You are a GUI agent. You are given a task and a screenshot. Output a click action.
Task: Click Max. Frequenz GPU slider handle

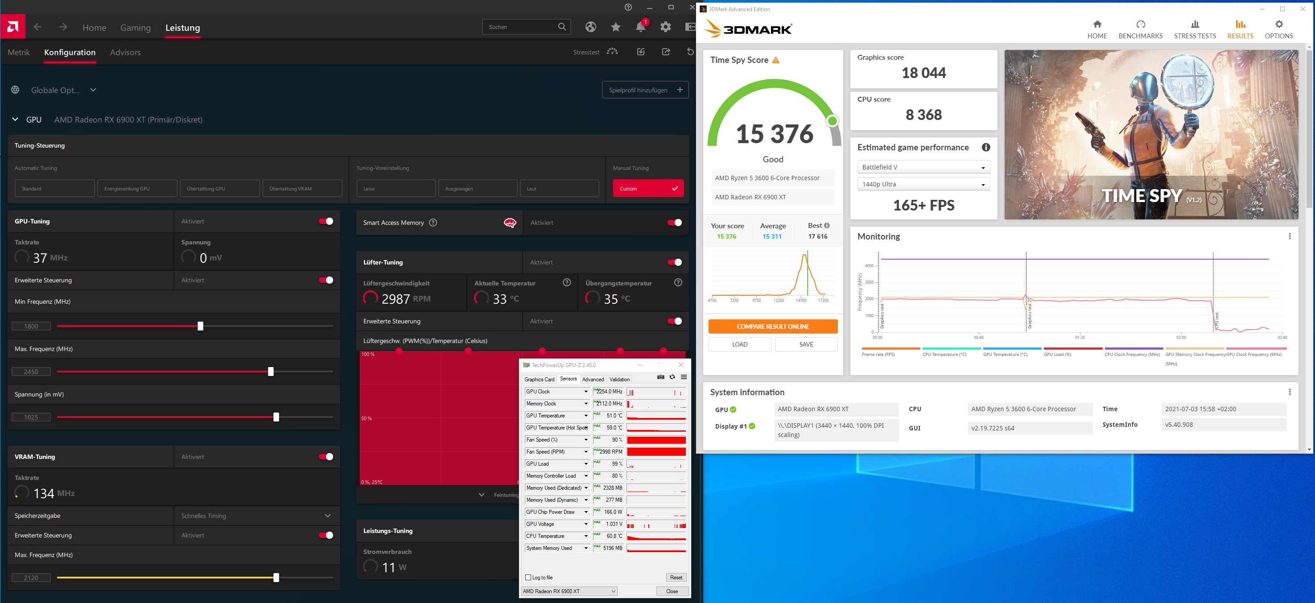[x=271, y=372]
